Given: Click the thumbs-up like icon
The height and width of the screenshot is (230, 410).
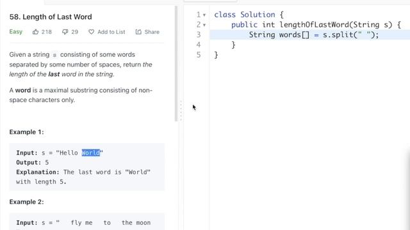Looking at the screenshot, I should (x=36, y=32).
